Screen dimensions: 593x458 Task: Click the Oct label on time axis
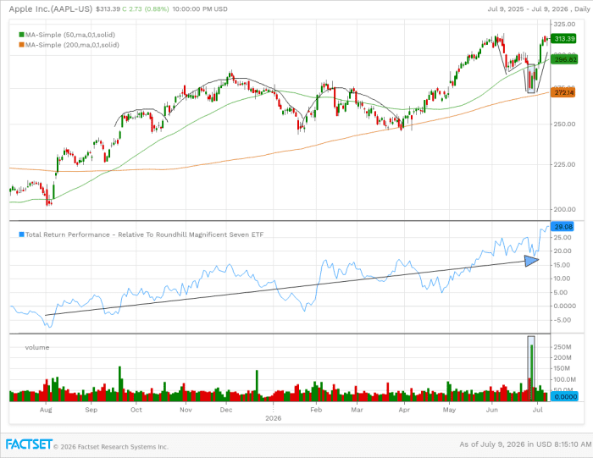click(x=136, y=410)
